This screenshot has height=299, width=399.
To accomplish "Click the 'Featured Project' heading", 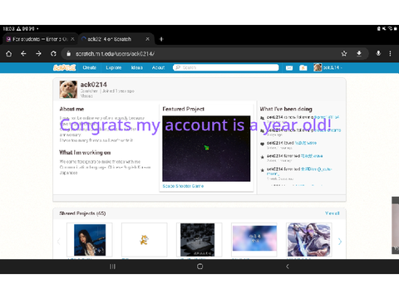I will point(184,109).
